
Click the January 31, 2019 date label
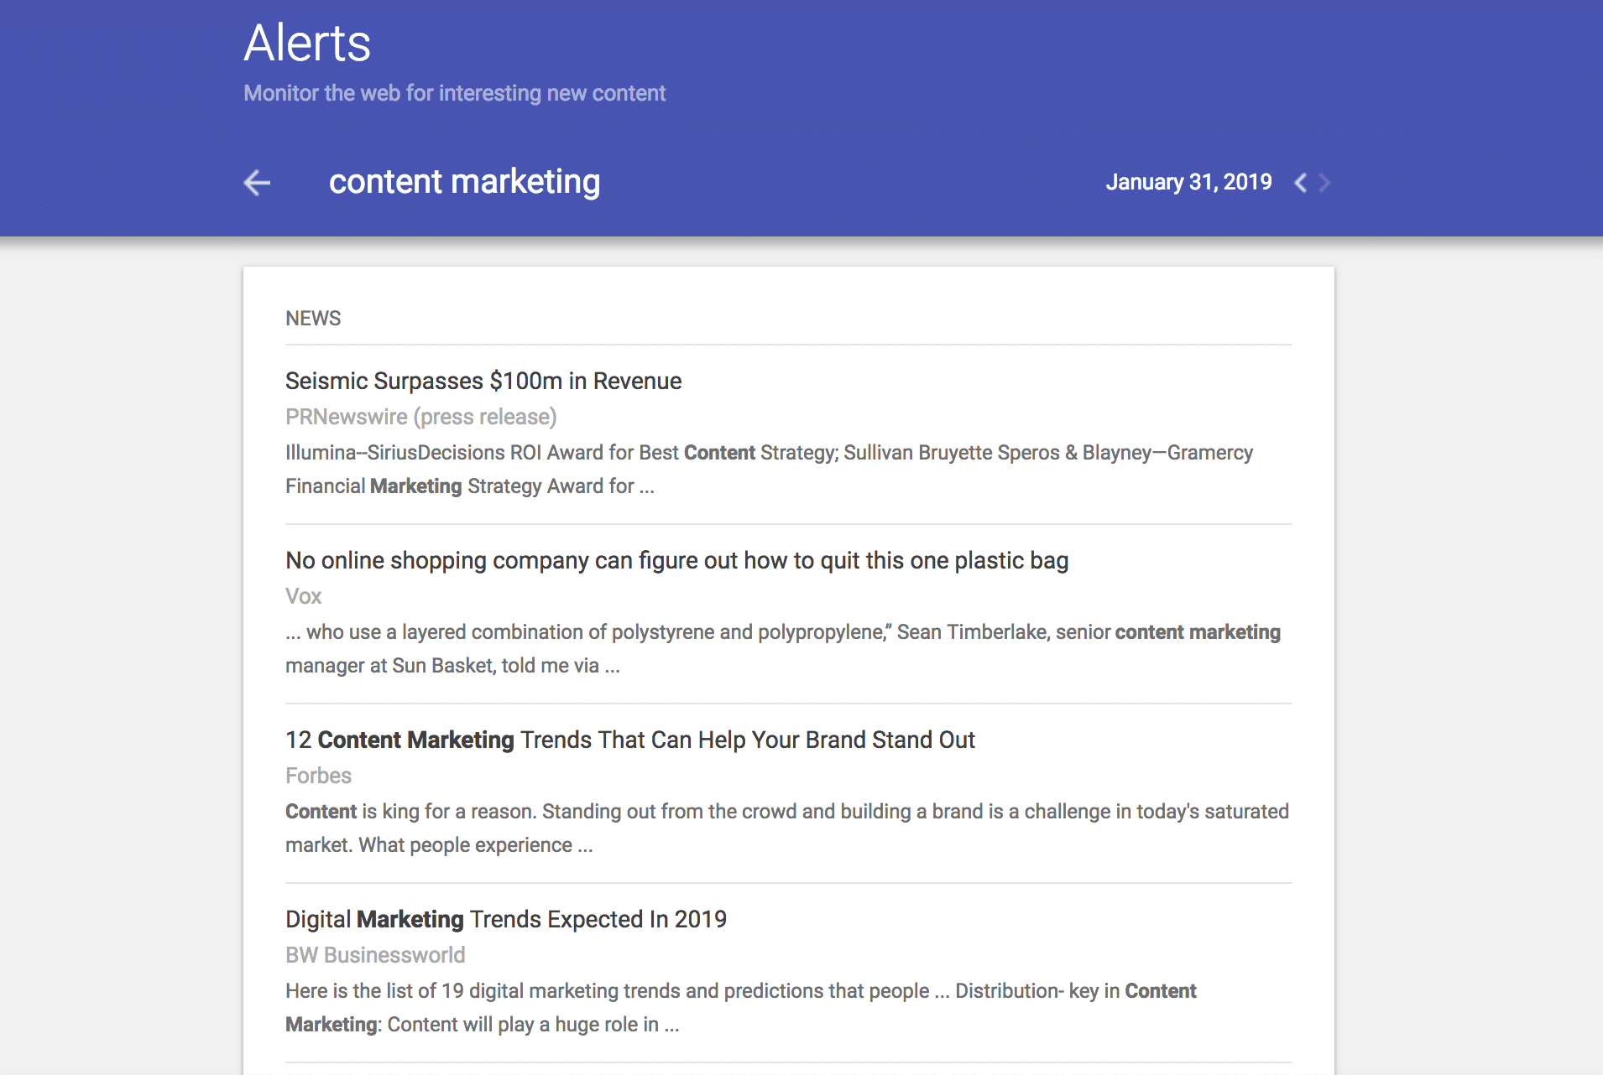point(1188,182)
